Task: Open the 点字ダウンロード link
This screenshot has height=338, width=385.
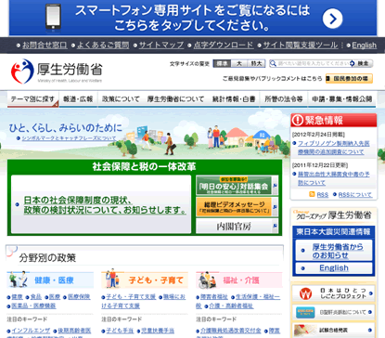Action: pos(224,45)
